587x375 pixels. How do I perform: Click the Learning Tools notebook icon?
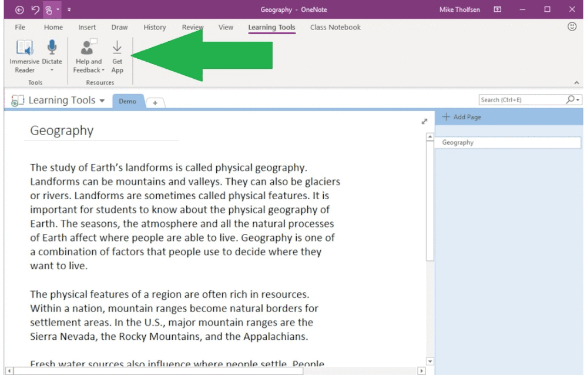pos(17,101)
